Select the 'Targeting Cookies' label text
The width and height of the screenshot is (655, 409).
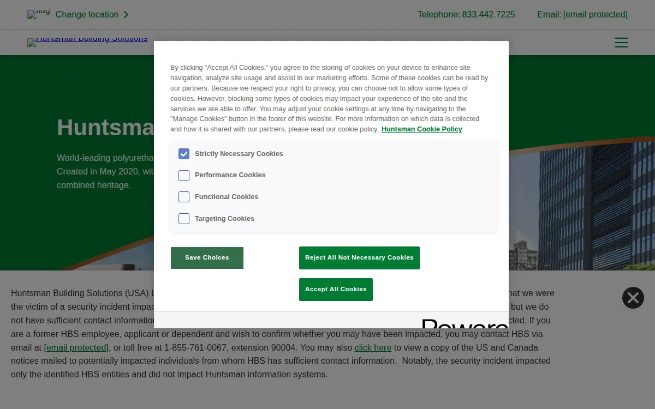coord(224,219)
